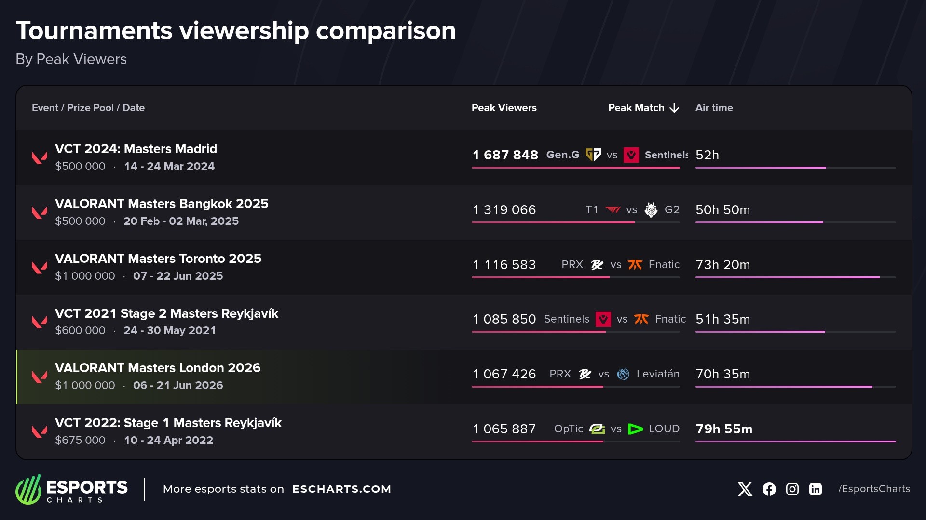This screenshot has width=926, height=520.
Task: Click the G2 team logo
Action: pyautogui.click(x=651, y=209)
